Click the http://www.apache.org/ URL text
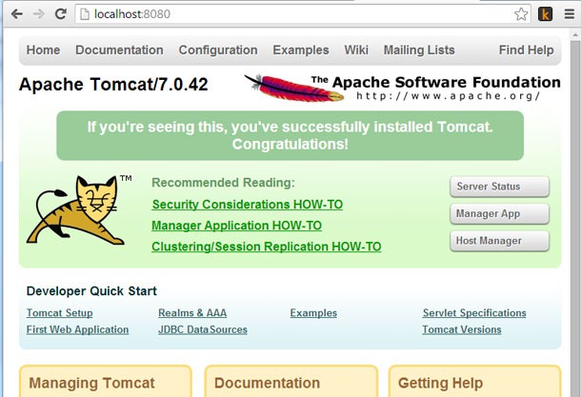581x397 pixels. point(449,96)
